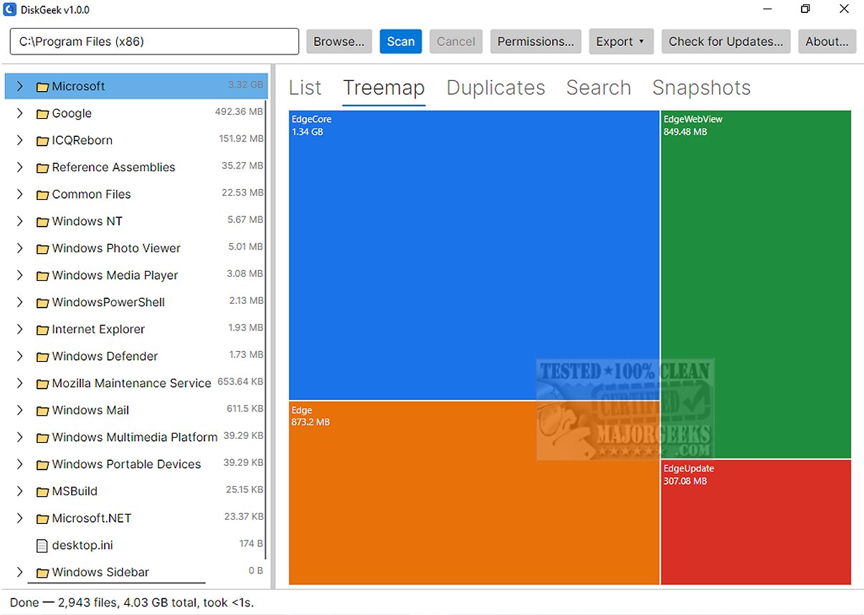Check for Updates button click
The height and width of the screenshot is (615, 864).
pos(726,42)
